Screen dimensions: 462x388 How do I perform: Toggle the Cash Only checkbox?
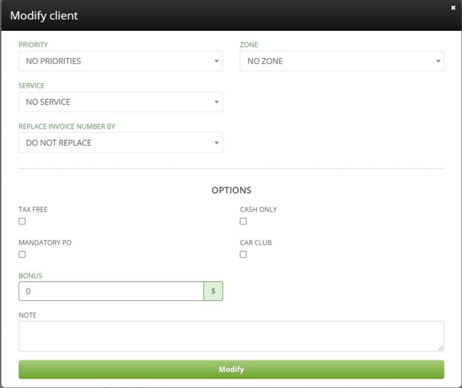click(244, 222)
